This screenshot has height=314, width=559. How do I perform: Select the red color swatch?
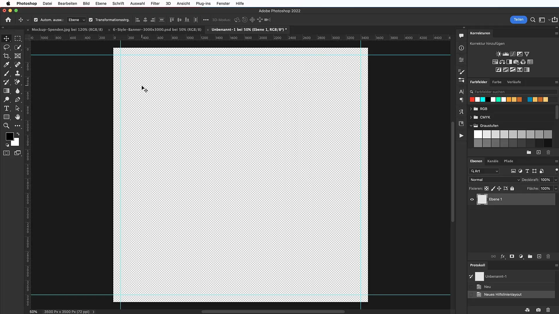pyautogui.click(x=471, y=100)
